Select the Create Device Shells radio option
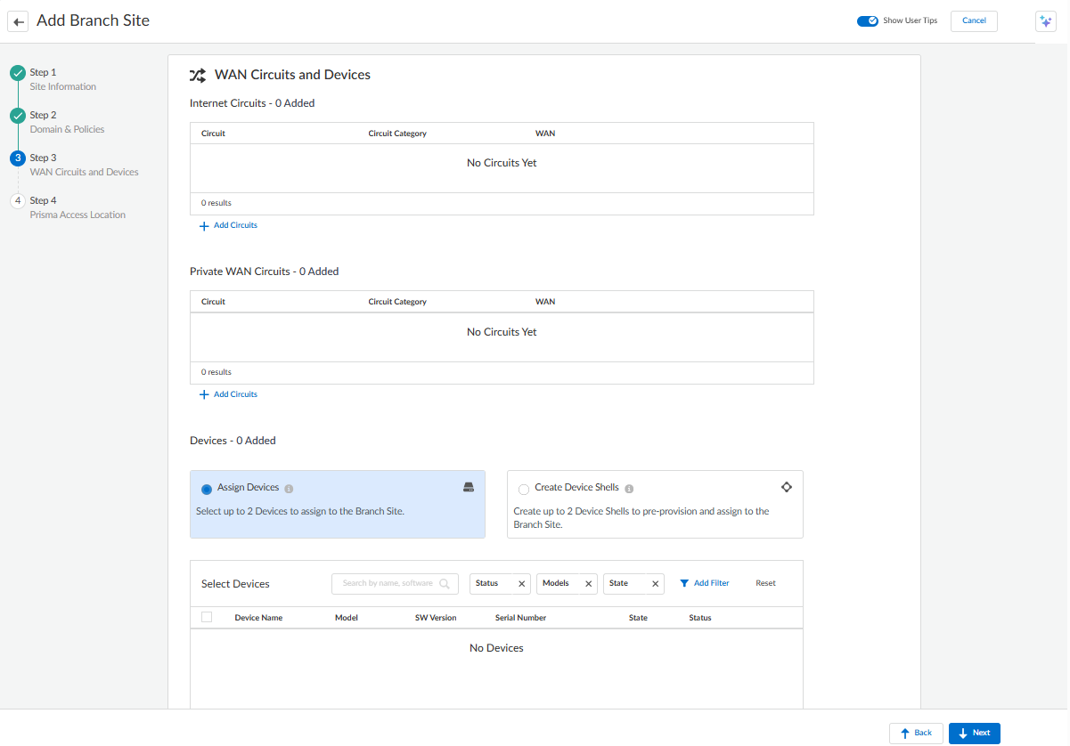The height and width of the screenshot is (746, 1070). point(524,489)
